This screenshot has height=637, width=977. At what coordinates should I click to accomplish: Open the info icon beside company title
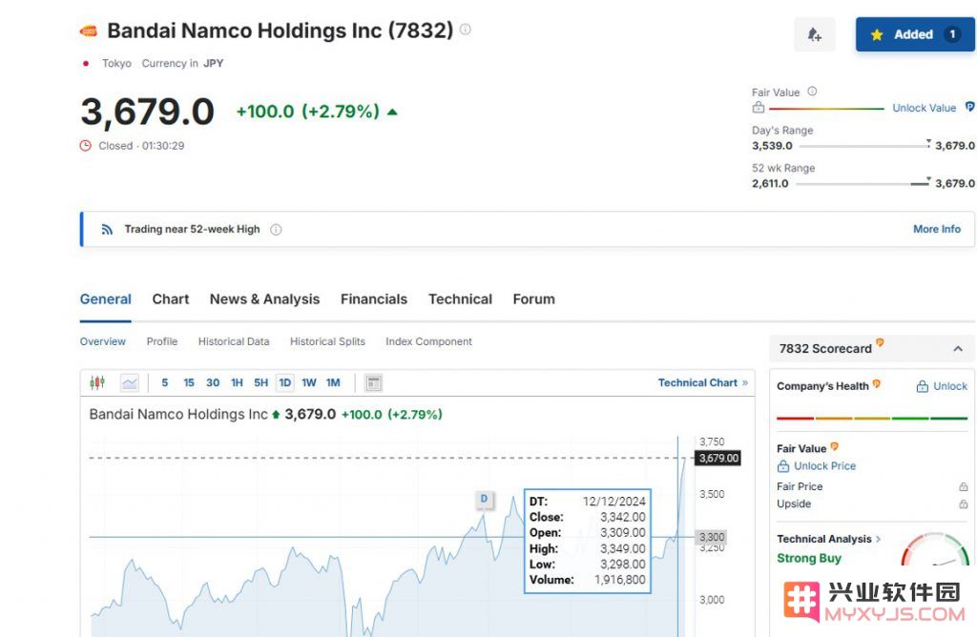[466, 30]
